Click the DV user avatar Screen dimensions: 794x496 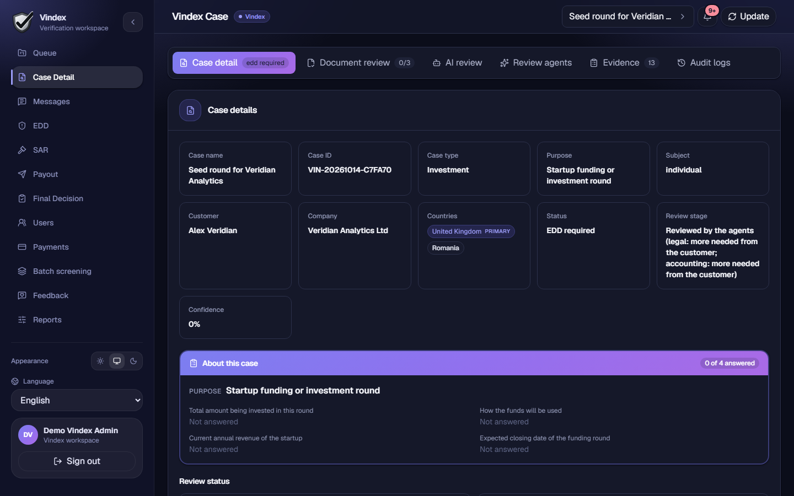(x=28, y=435)
